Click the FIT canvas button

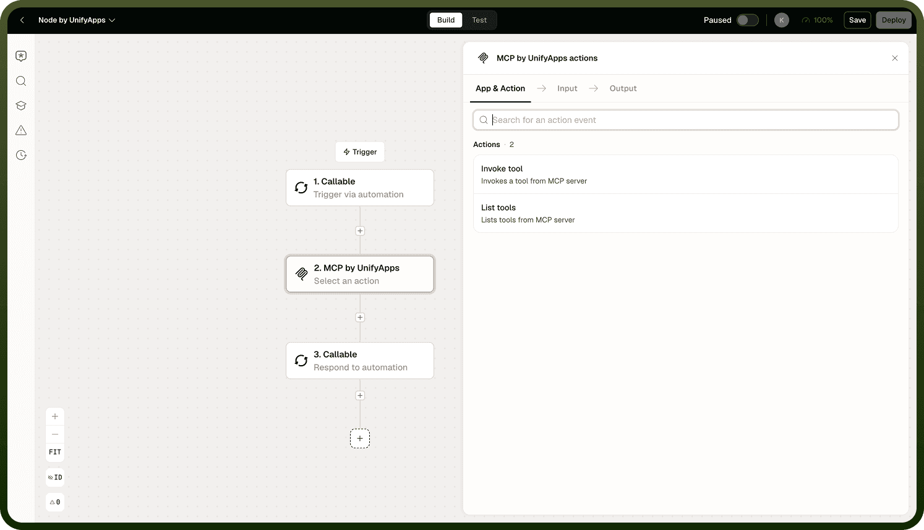pos(55,452)
